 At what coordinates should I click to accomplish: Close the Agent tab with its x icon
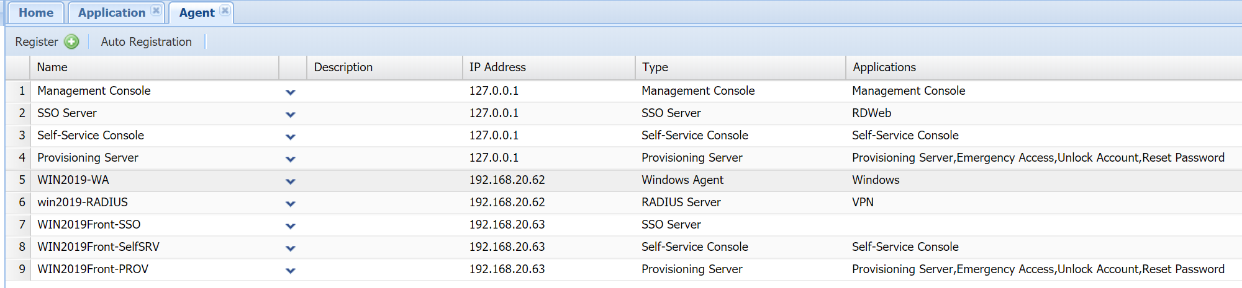click(225, 11)
